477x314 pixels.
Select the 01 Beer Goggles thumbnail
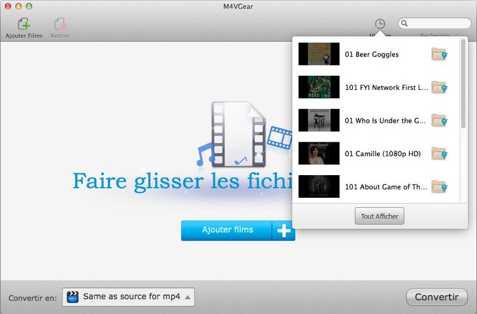point(319,54)
